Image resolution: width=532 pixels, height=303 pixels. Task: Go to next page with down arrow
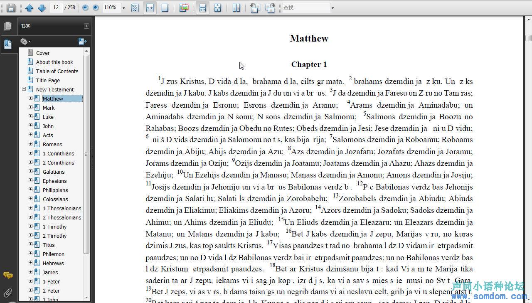coord(42,7)
